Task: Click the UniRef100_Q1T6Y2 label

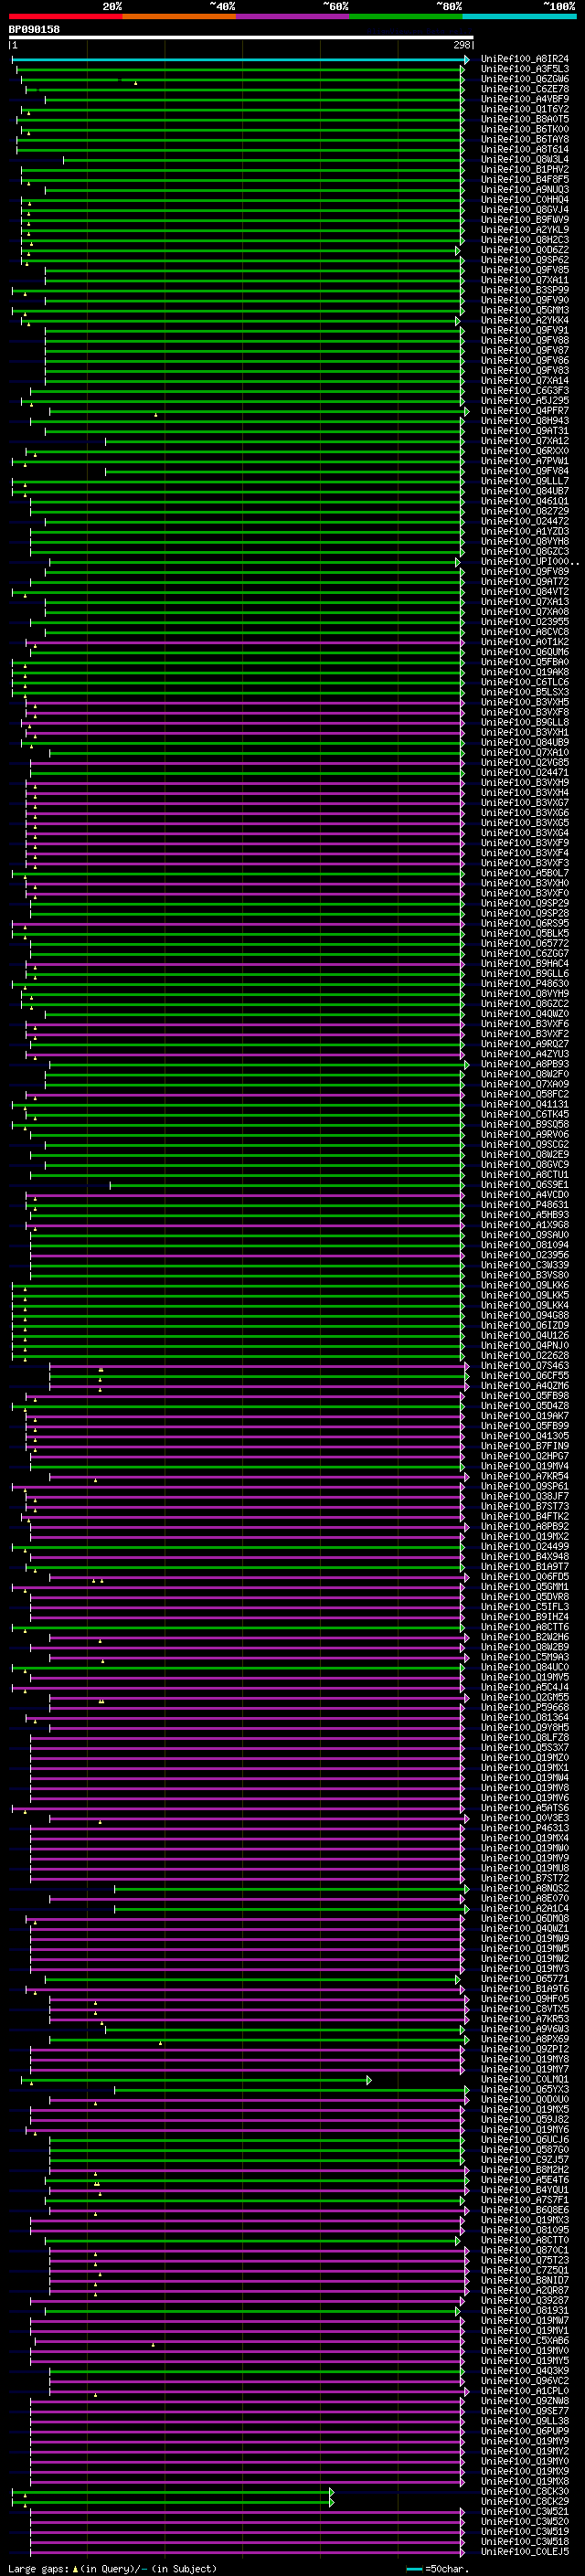Action: tap(524, 110)
